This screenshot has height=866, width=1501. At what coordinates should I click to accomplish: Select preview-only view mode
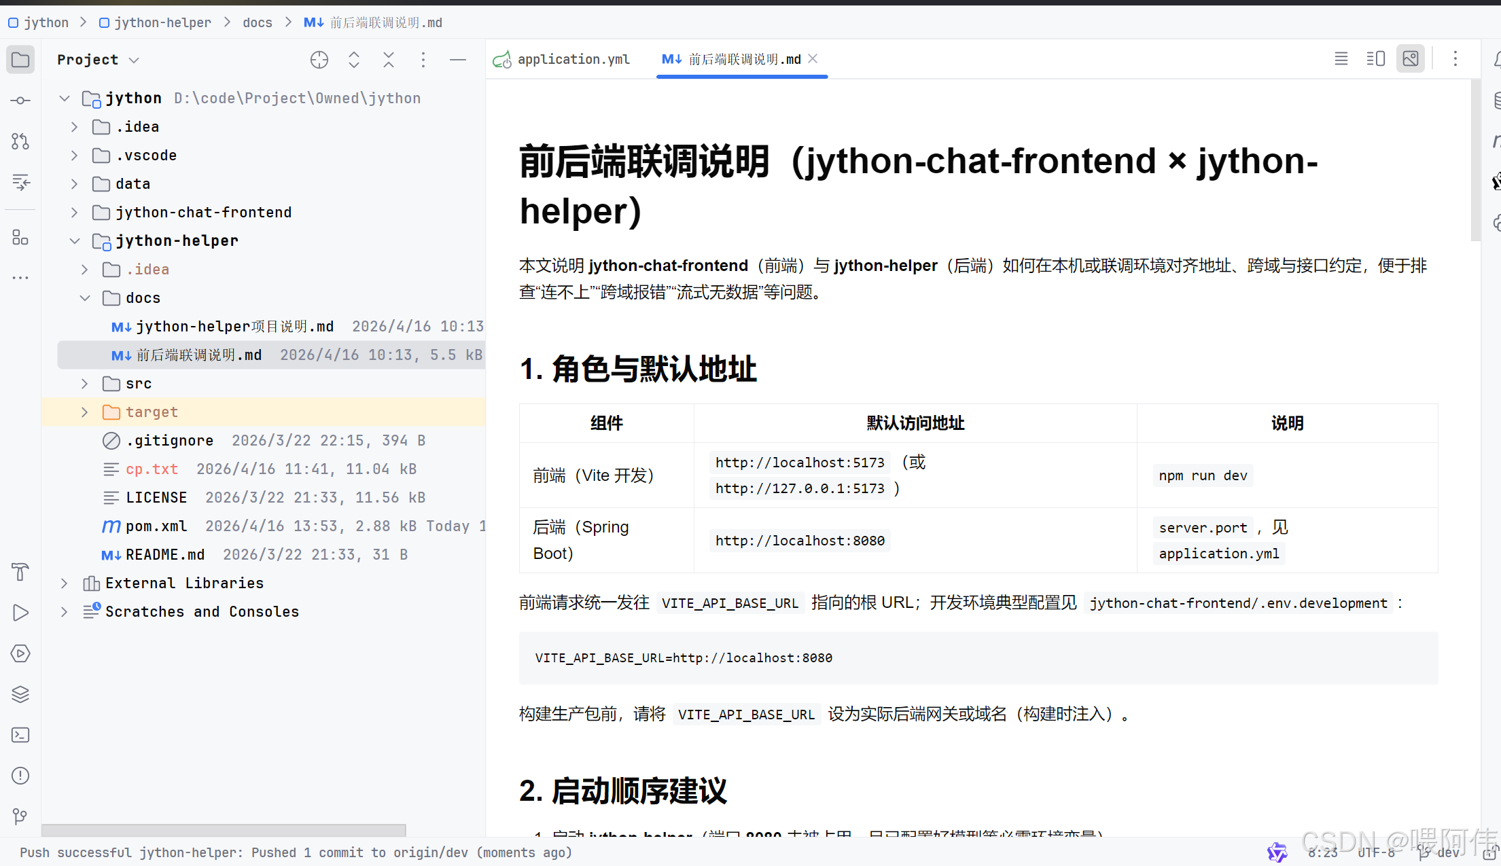[1411, 59]
